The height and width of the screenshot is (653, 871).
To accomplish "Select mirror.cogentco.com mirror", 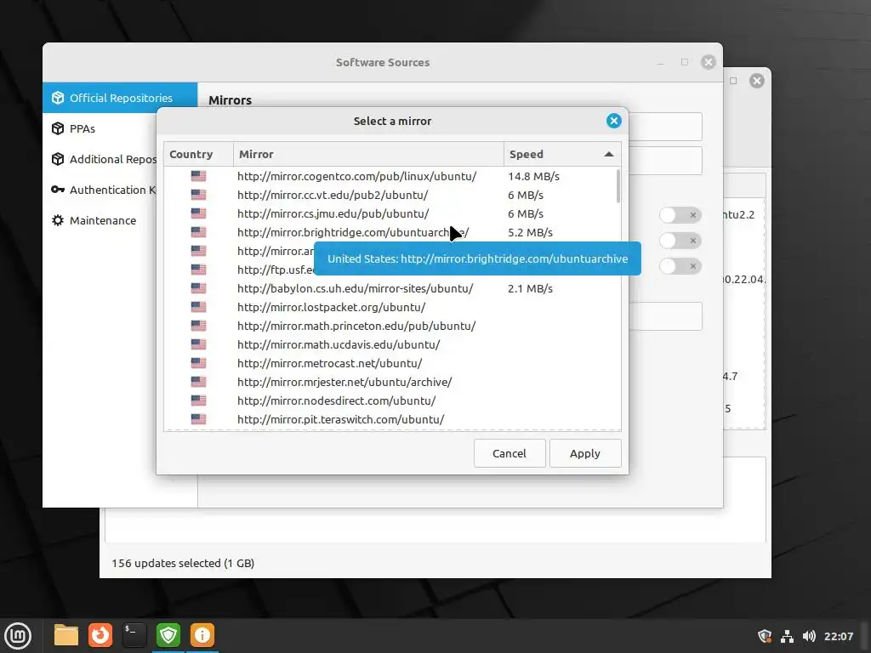I will tap(392, 176).
